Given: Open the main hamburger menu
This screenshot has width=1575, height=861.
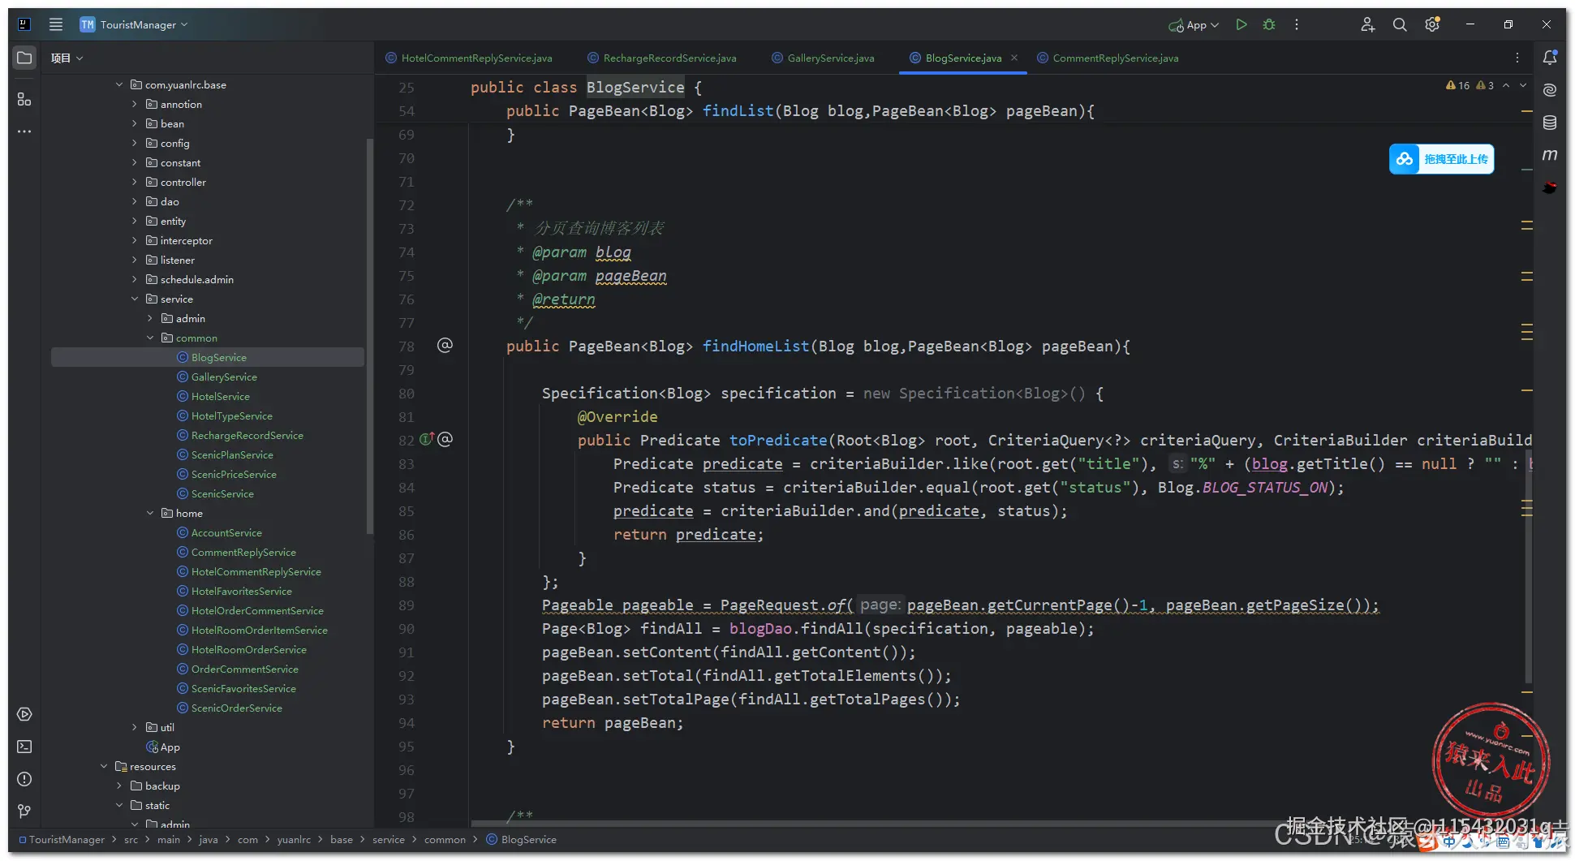Looking at the screenshot, I should tap(56, 24).
